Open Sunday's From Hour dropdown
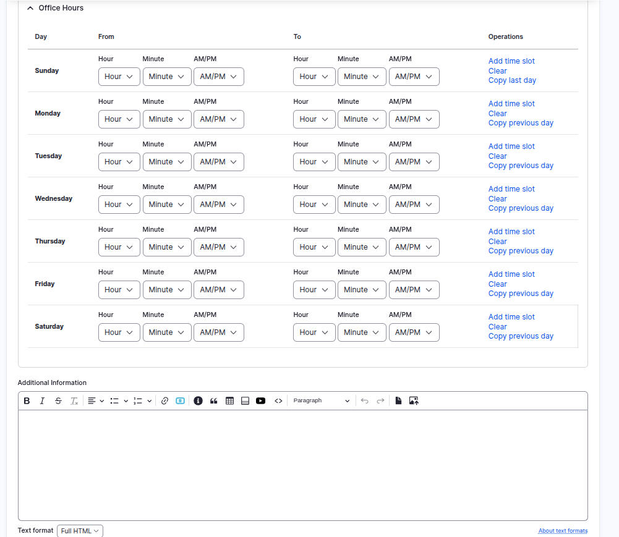This screenshot has height=537, width=619. (x=119, y=77)
